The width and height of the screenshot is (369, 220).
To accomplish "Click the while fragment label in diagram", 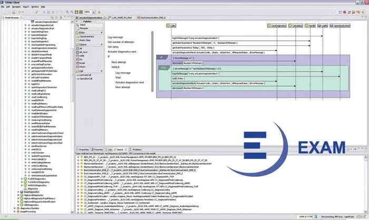I will 163,68.
